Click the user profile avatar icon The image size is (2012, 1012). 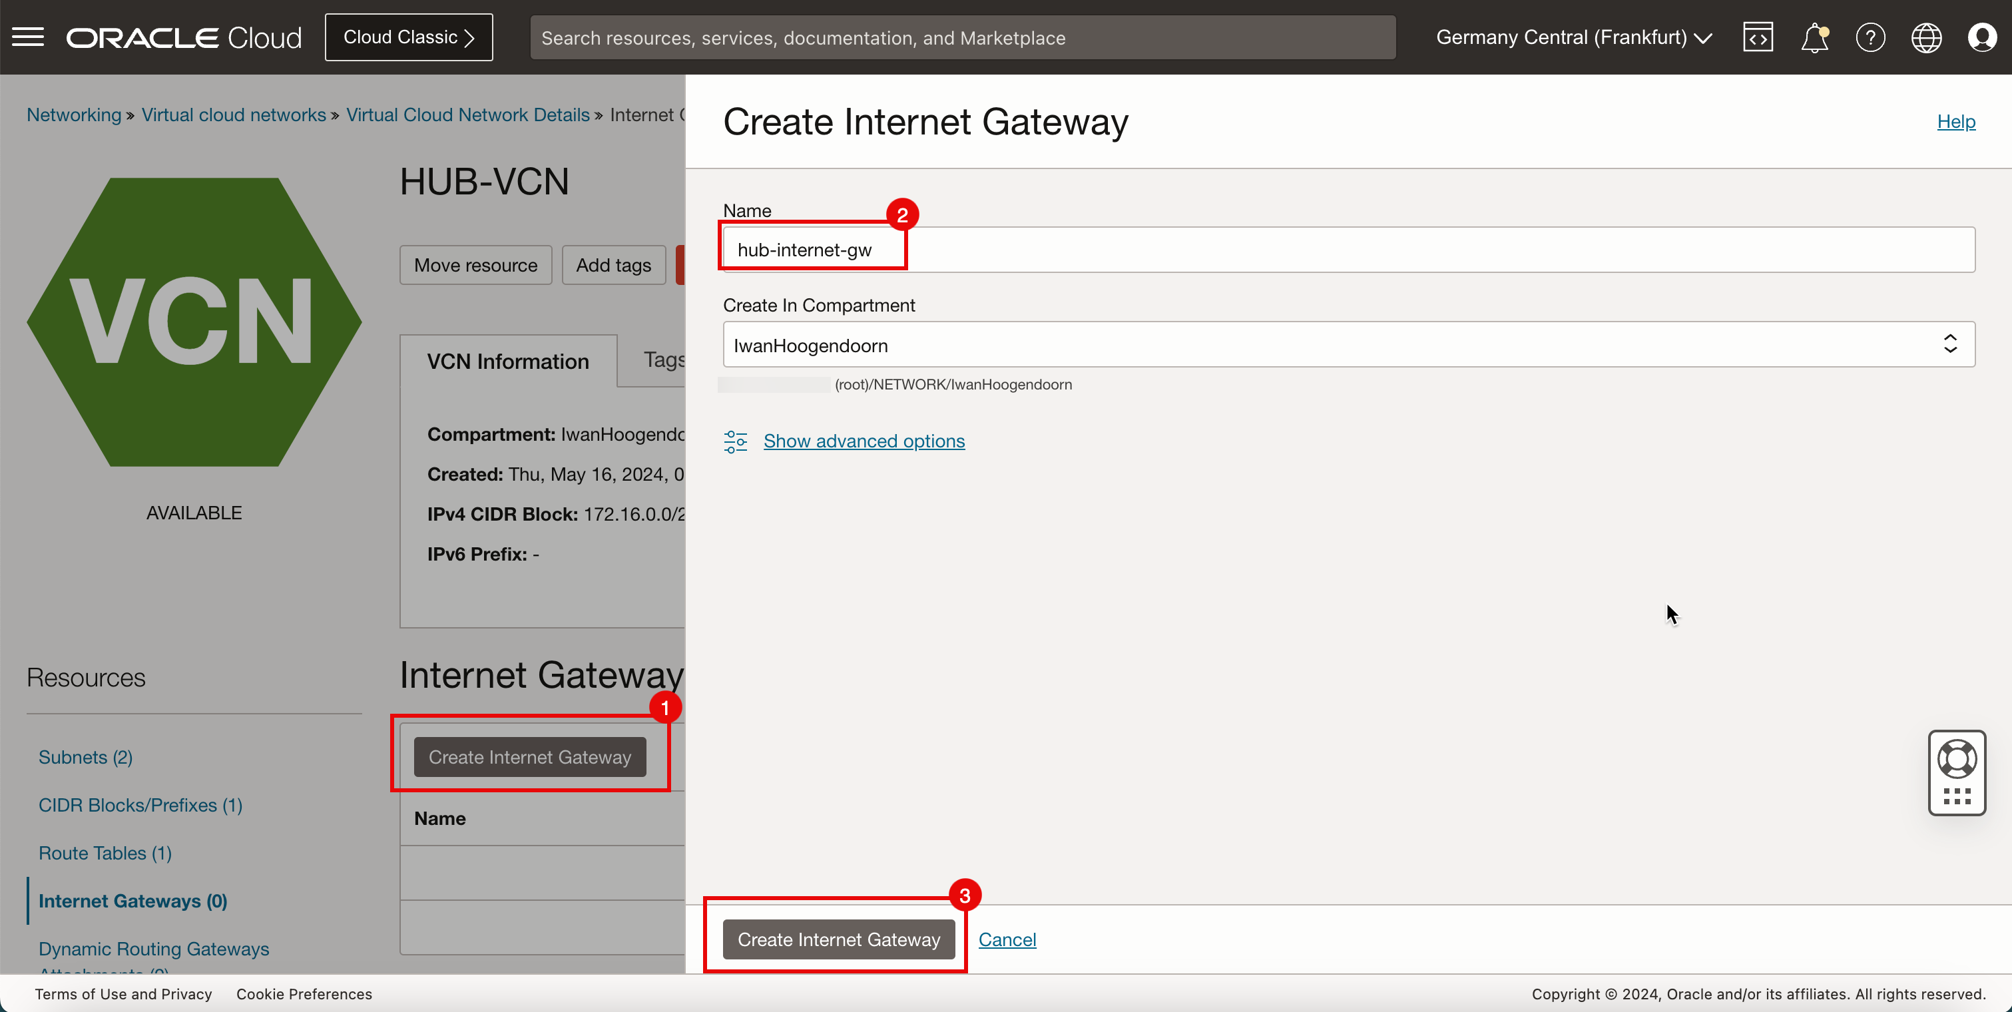tap(1982, 37)
